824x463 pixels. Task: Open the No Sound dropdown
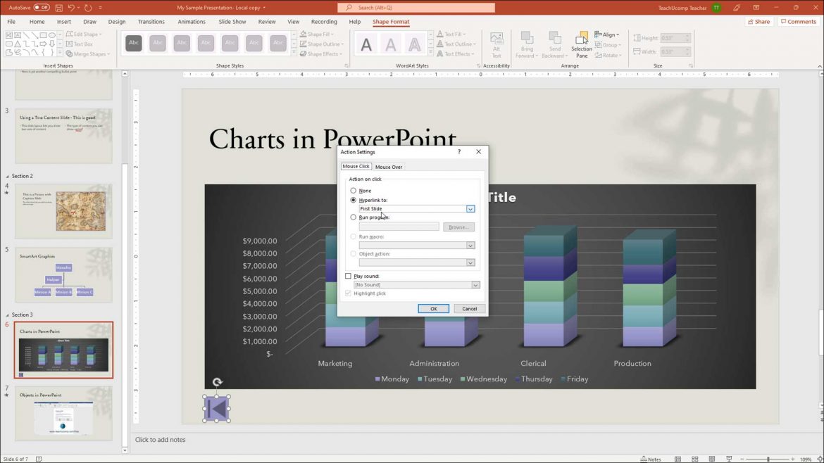[x=475, y=284]
